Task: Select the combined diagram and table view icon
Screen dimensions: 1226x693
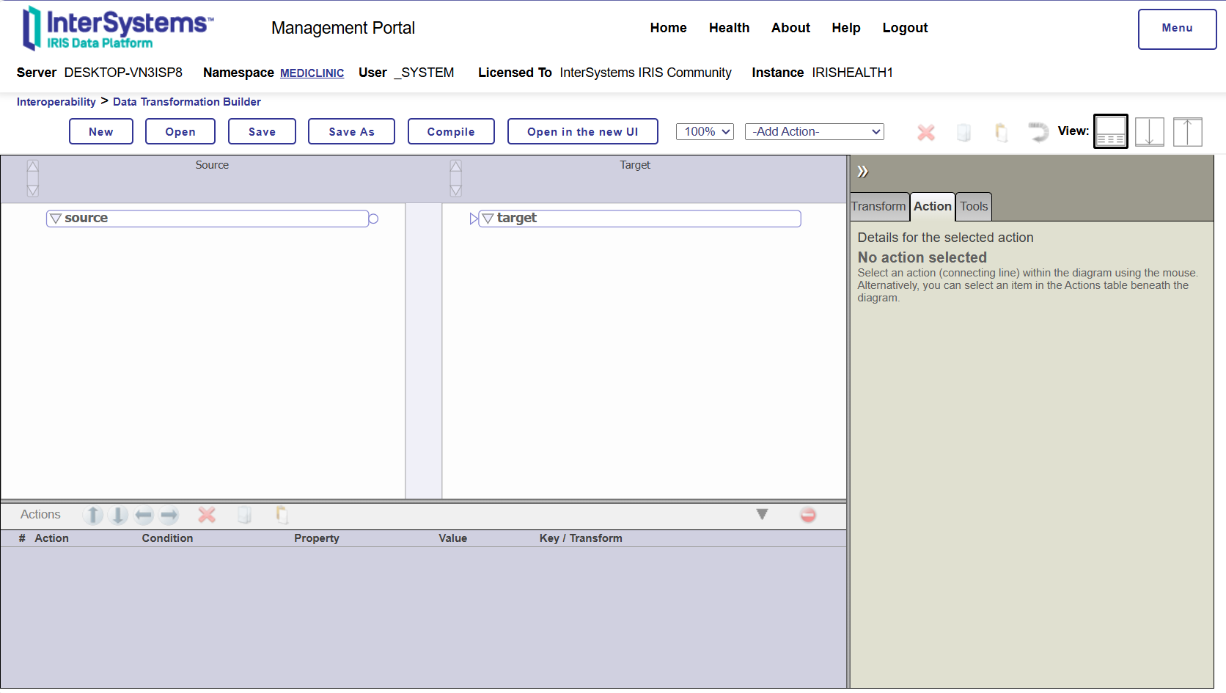Action: pos(1111,131)
